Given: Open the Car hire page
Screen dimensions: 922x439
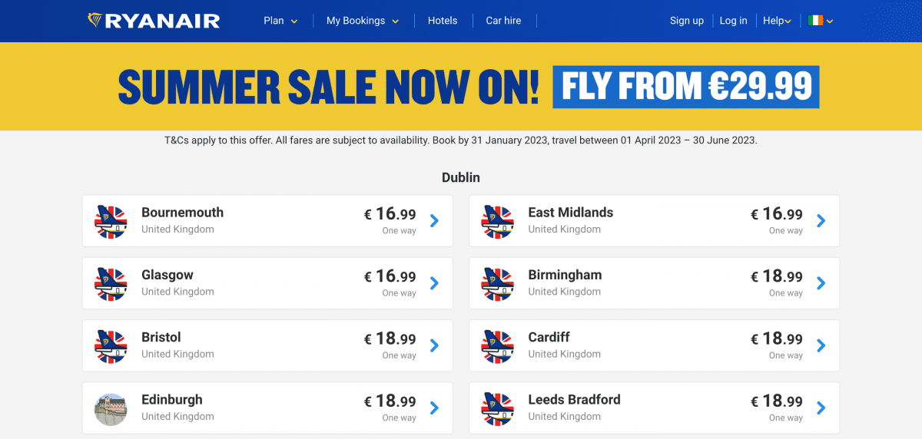Looking at the screenshot, I should tap(503, 21).
